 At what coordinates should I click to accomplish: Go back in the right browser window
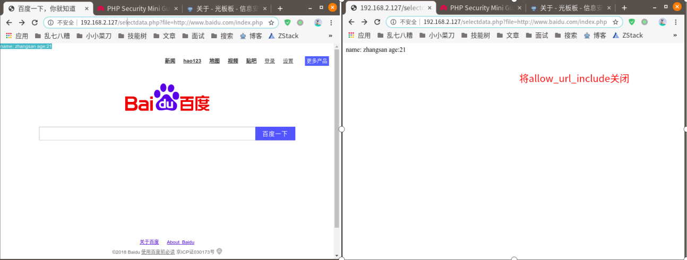point(351,22)
